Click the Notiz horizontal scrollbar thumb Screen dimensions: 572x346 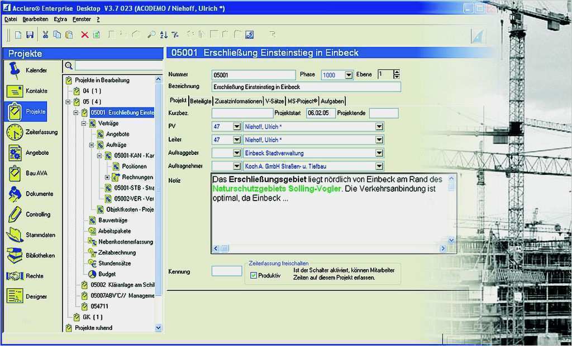(225, 249)
